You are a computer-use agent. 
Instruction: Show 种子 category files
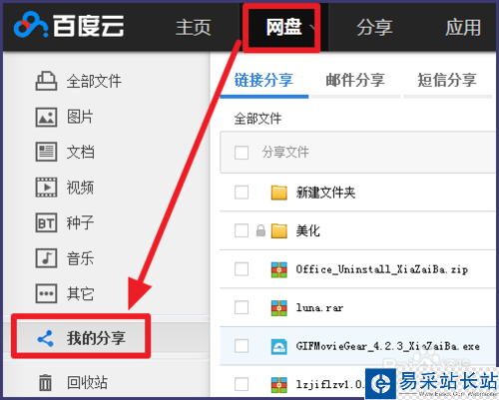(80, 222)
